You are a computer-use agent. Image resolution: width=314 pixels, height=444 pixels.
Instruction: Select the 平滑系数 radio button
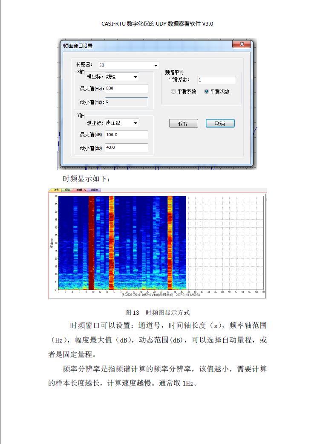tap(173, 91)
